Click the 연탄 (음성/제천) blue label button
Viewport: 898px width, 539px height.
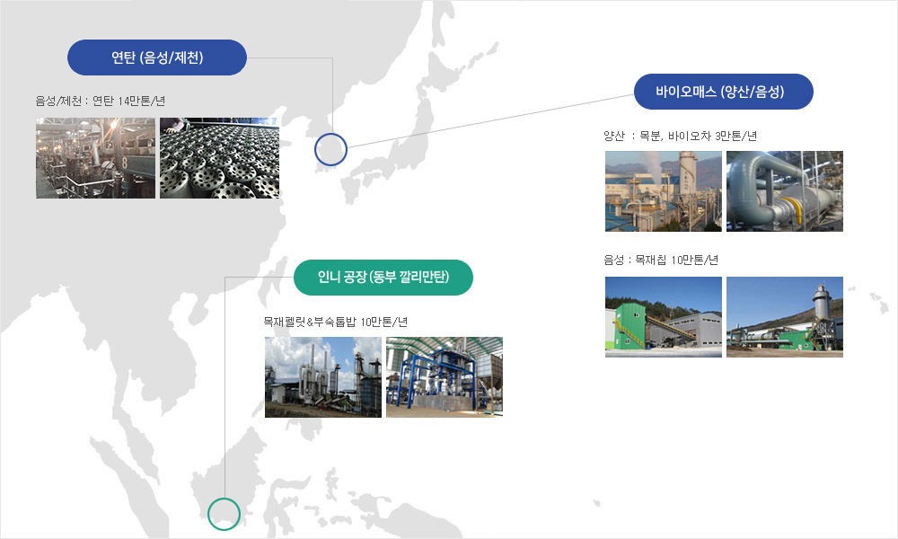(x=157, y=57)
